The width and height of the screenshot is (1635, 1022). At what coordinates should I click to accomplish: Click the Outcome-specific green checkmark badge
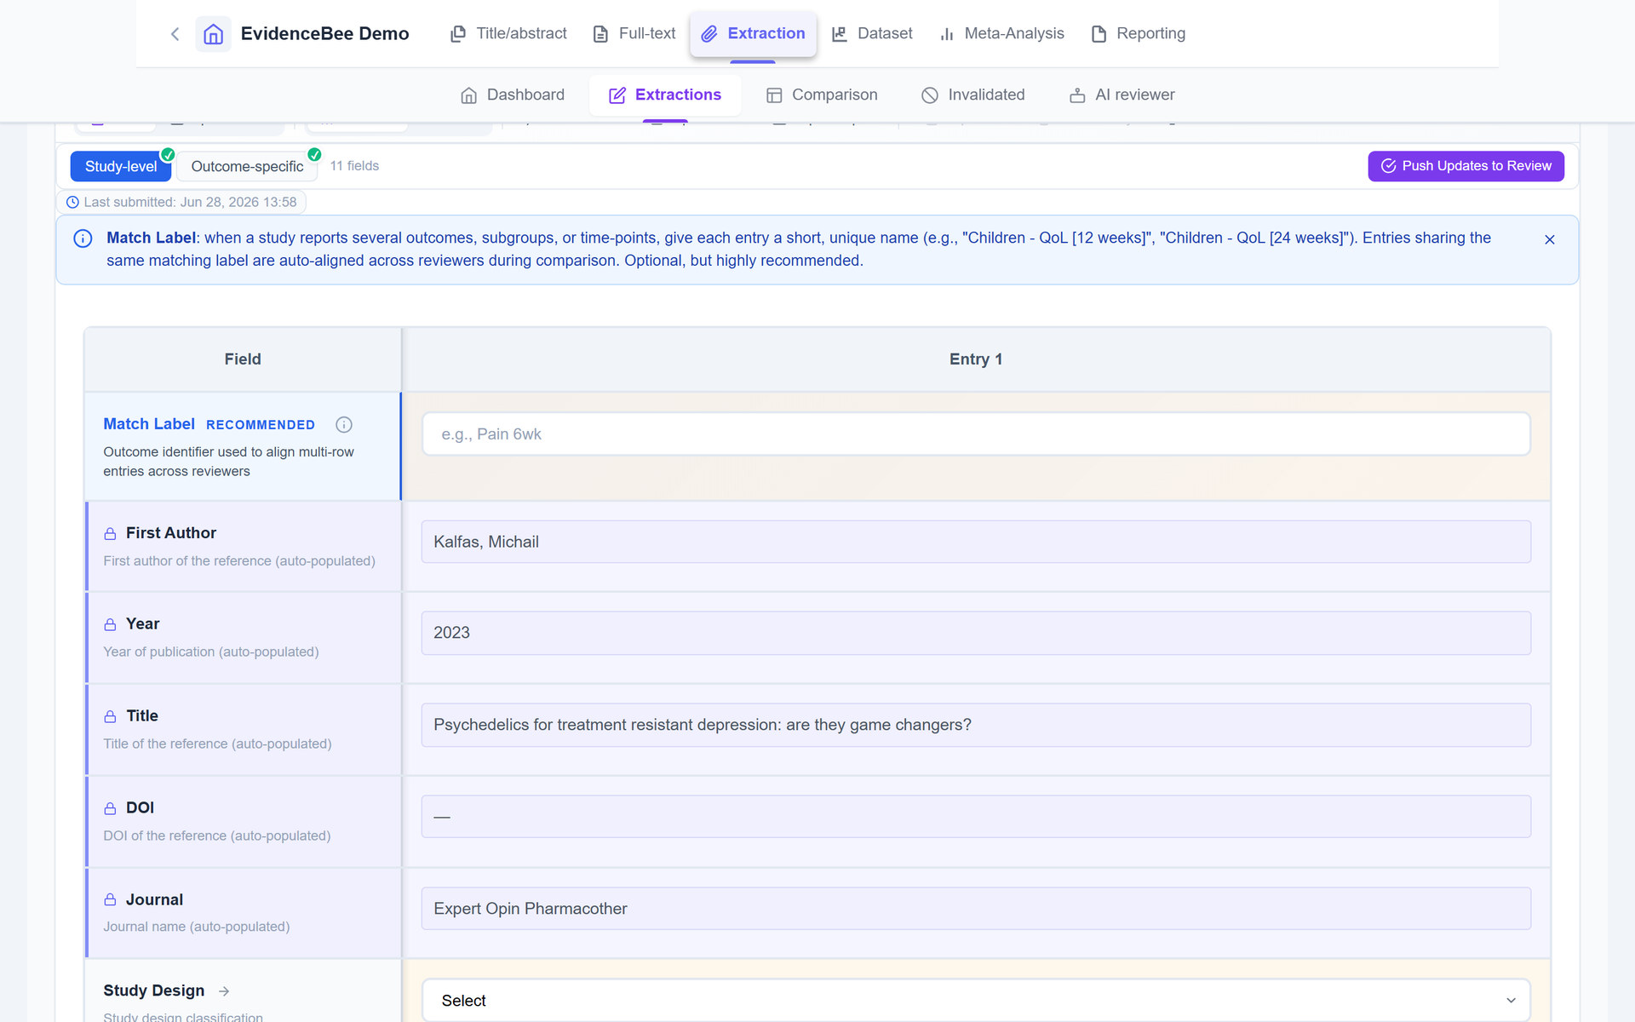pos(314,154)
